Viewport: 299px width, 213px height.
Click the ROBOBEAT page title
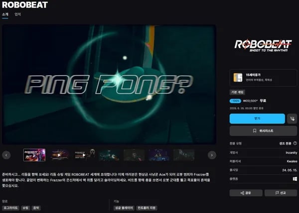25,5
